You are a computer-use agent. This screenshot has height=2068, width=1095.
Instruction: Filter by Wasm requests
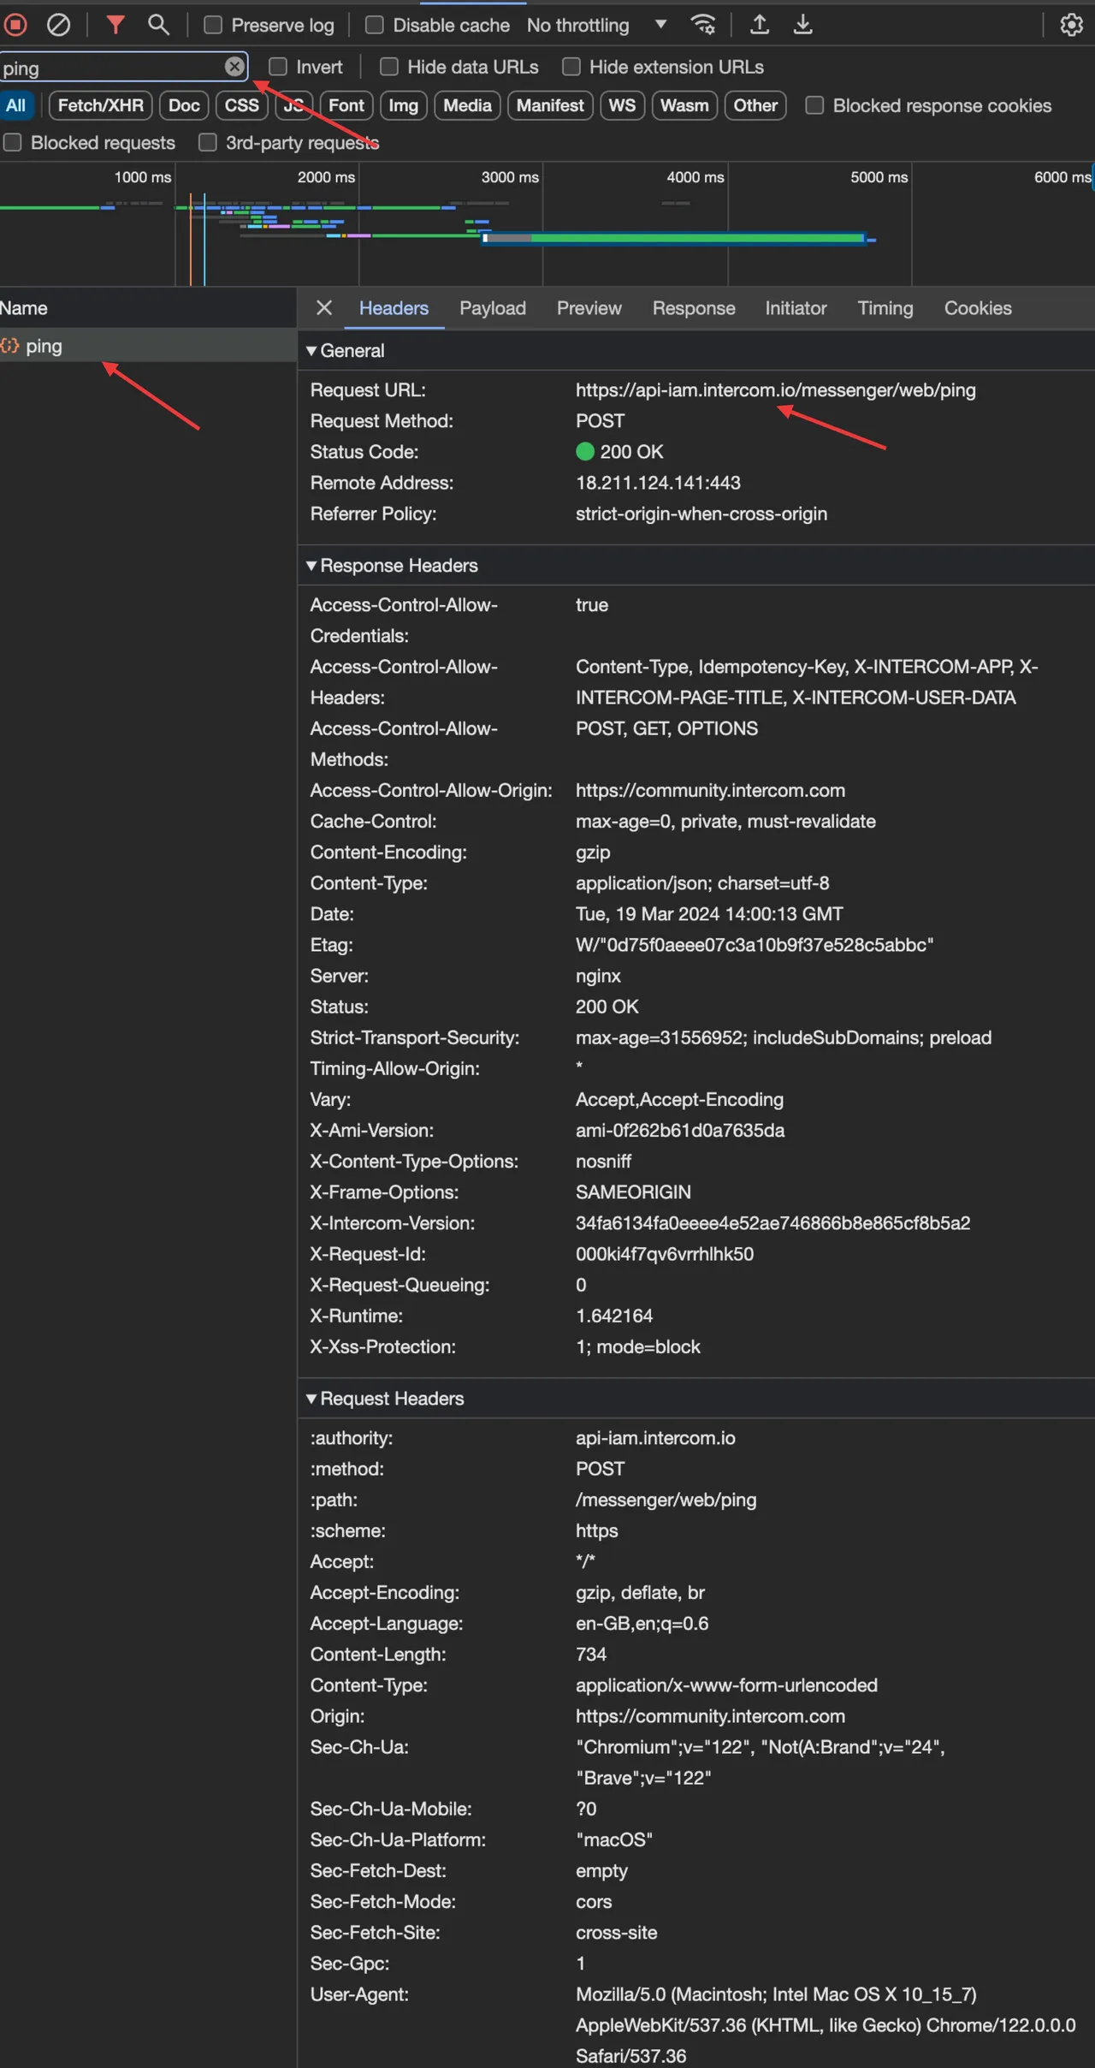684,105
